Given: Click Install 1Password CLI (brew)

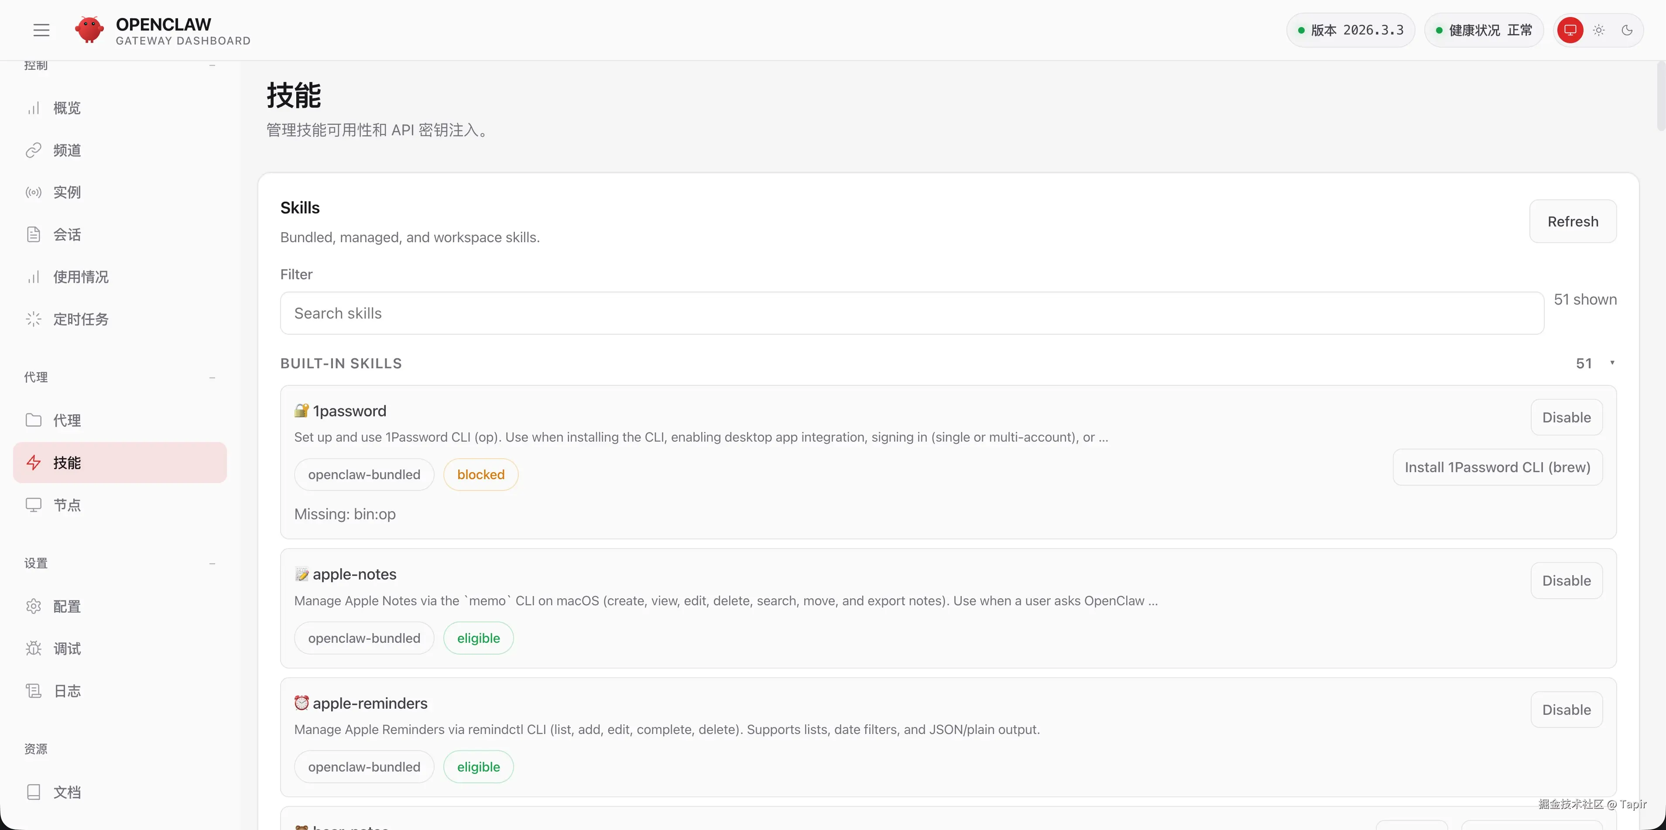Looking at the screenshot, I should click(1497, 467).
